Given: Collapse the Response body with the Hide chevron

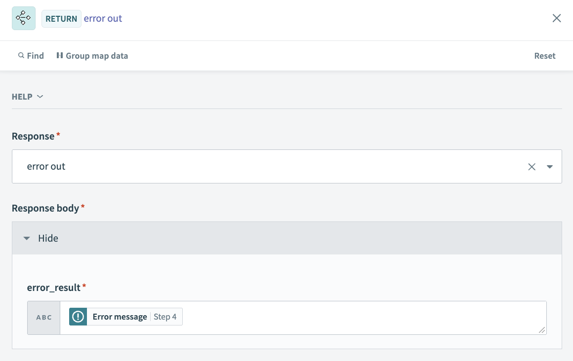Looking at the screenshot, I should 27,238.
